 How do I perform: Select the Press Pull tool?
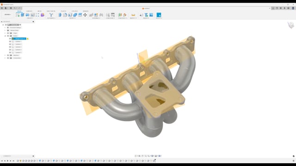pyautogui.click(x=60, y=15)
